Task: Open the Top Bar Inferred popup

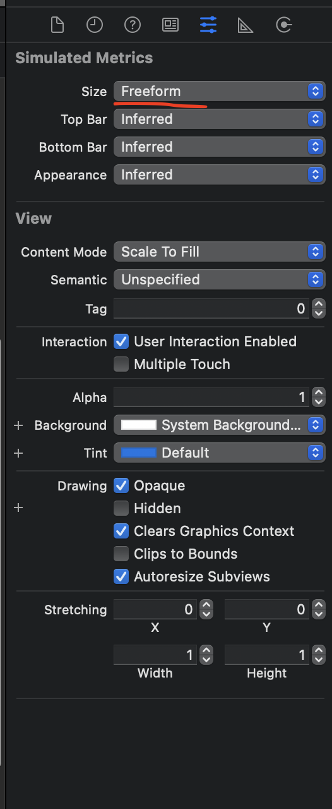Action: (x=219, y=119)
